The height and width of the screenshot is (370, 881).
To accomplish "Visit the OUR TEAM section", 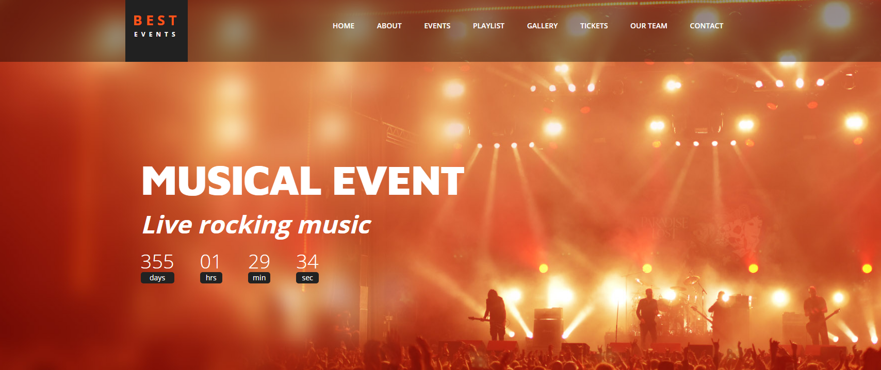I will 648,26.
